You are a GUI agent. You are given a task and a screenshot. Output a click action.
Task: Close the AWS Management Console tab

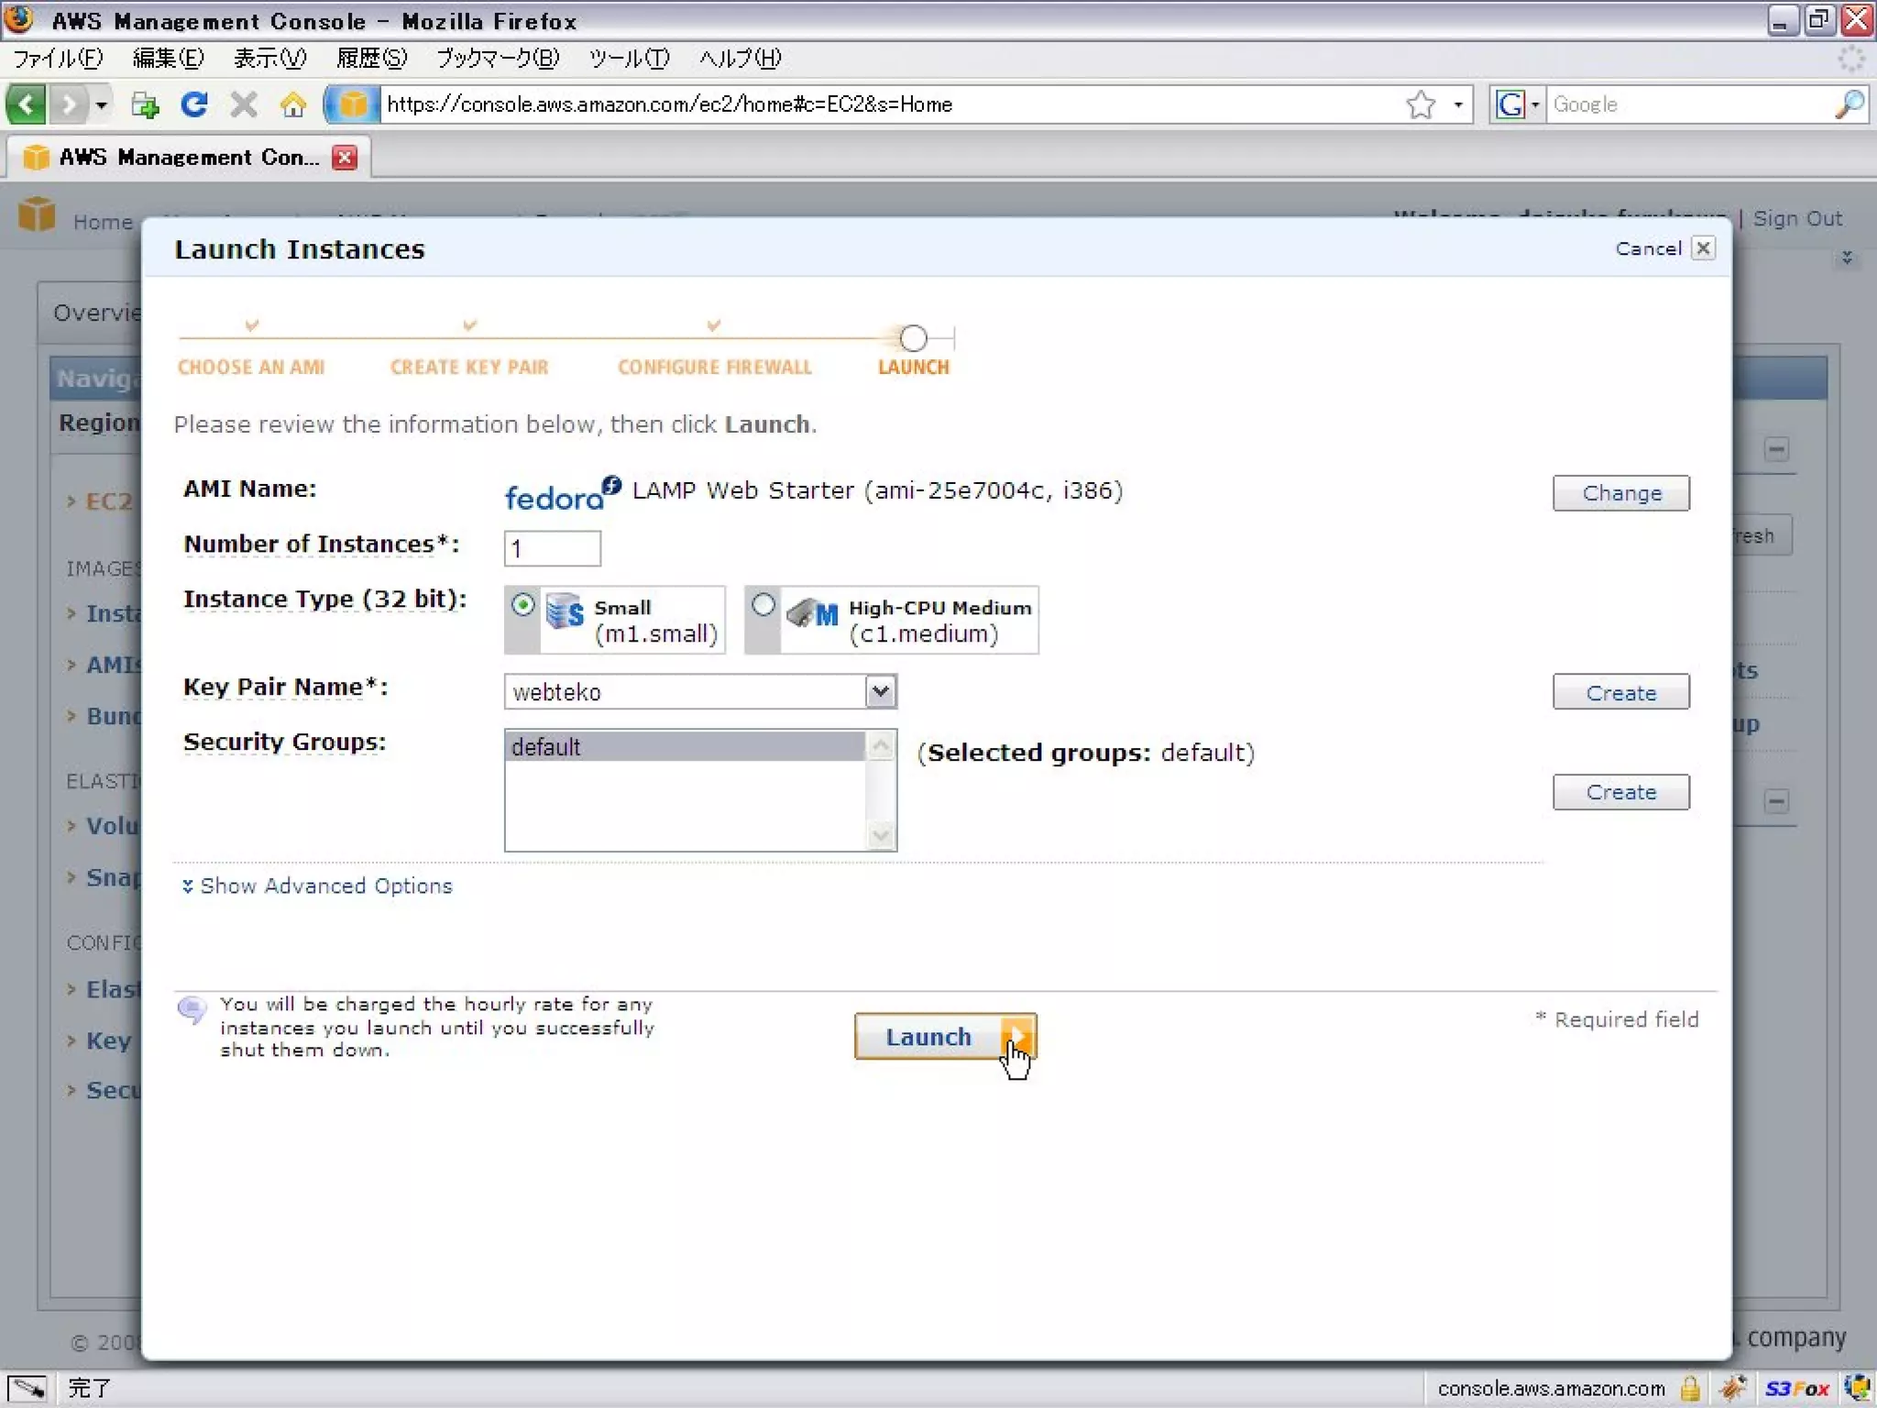click(345, 158)
